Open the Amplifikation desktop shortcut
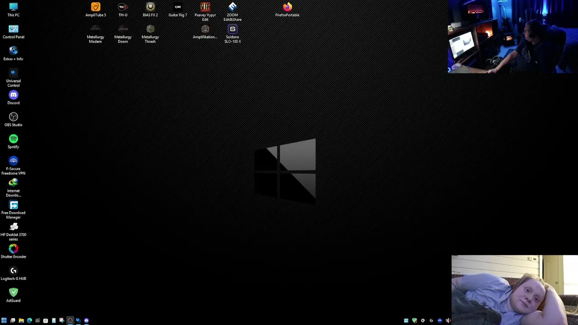Screen dimensions: 578x325 pos(205,32)
